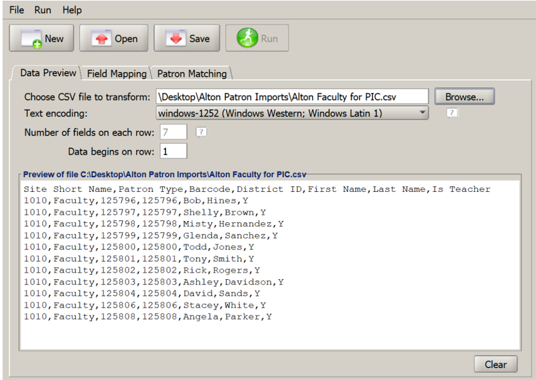Click the help icon beside number of fields
Viewport: 536px width, 380px height.
[200, 131]
